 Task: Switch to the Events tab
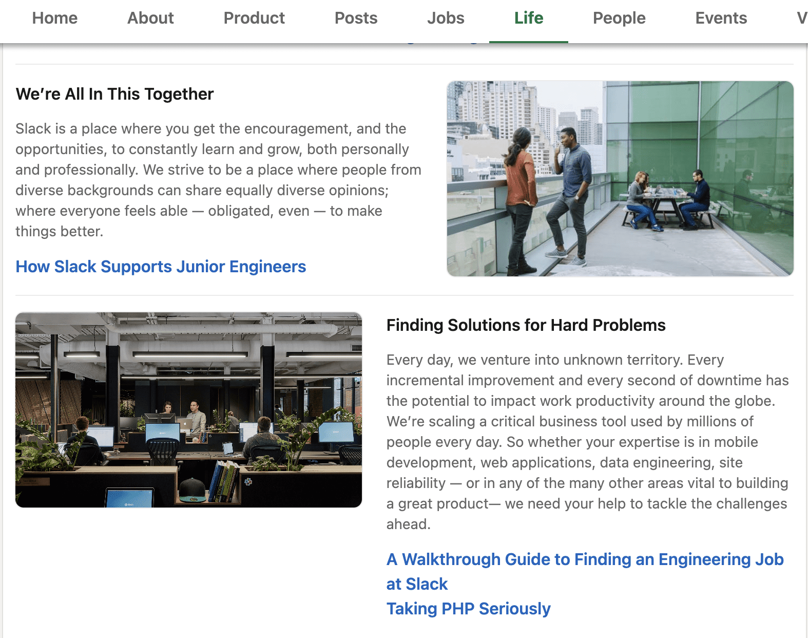coord(721,18)
